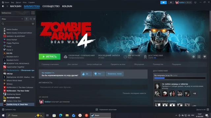Click the library search field
Viewport: 211px width, 118px height.
pyautogui.click(x=16, y=24)
